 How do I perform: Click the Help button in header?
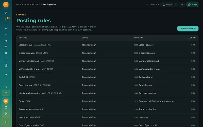(x=192, y=5)
